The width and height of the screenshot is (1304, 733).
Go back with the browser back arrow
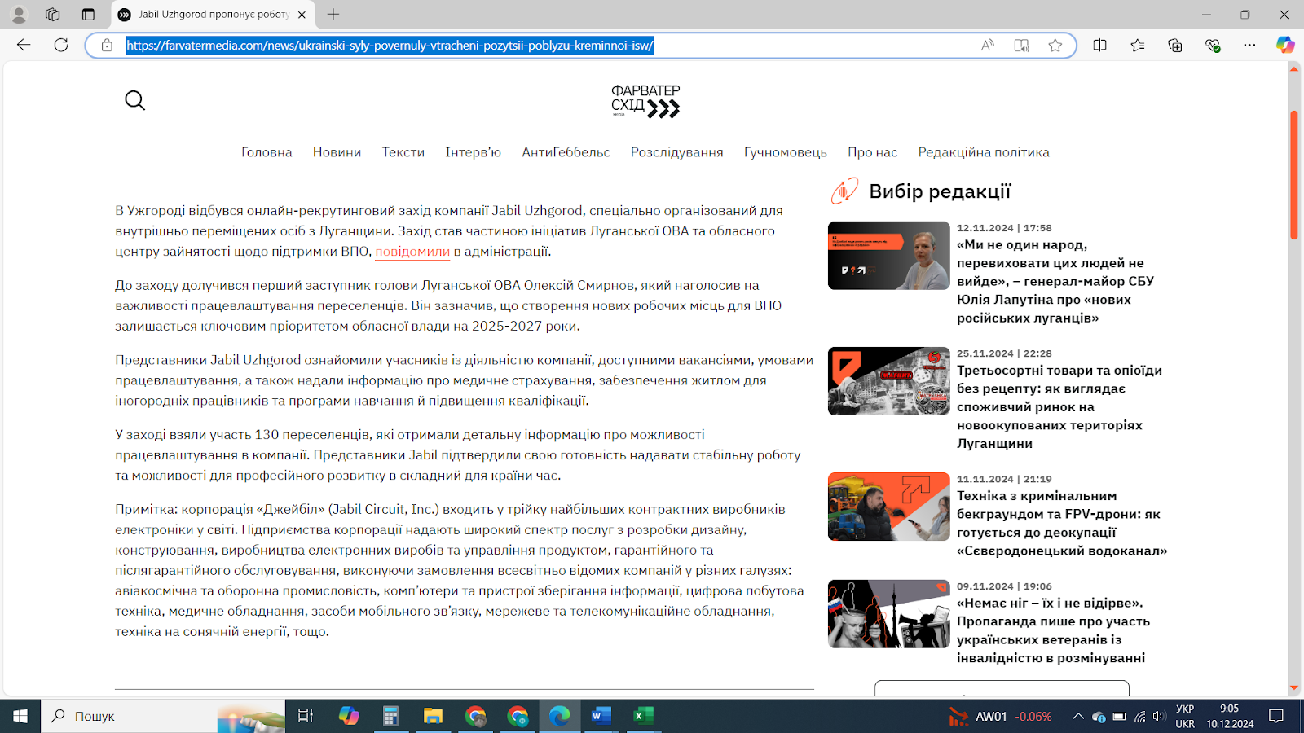(24, 45)
